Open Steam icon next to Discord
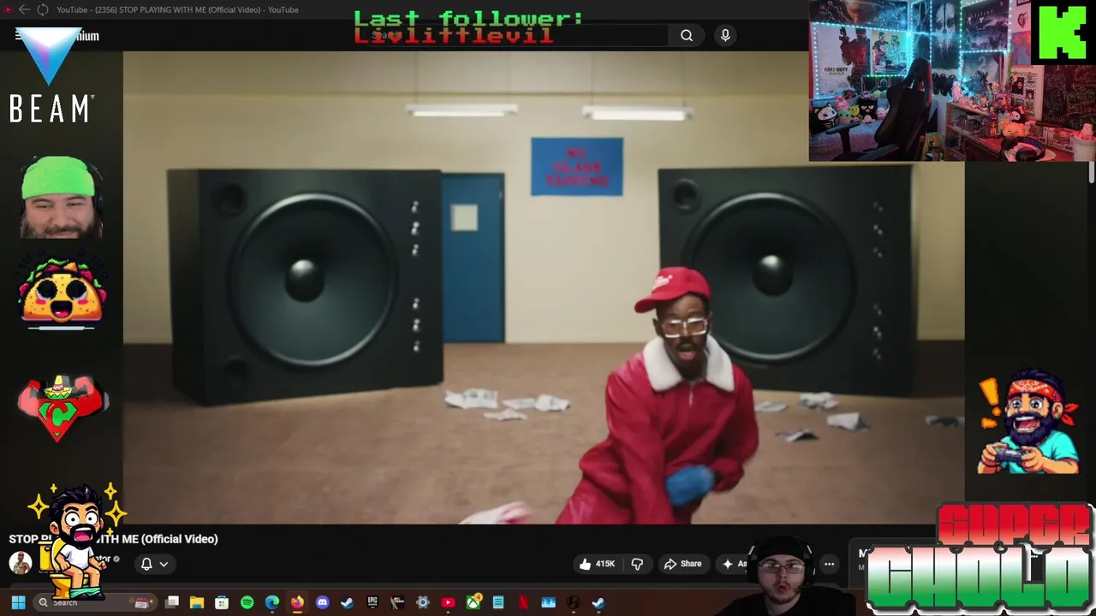Screen dimensions: 1096x616 [347, 602]
